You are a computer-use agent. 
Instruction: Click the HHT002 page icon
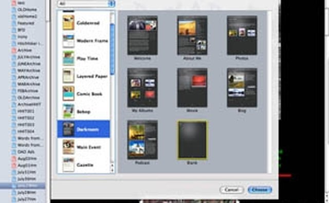click(x=14, y=118)
